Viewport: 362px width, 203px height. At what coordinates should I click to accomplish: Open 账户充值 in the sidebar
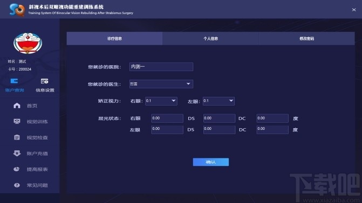(x=37, y=153)
